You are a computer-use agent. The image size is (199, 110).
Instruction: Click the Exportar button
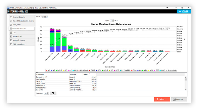click(179, 99)
